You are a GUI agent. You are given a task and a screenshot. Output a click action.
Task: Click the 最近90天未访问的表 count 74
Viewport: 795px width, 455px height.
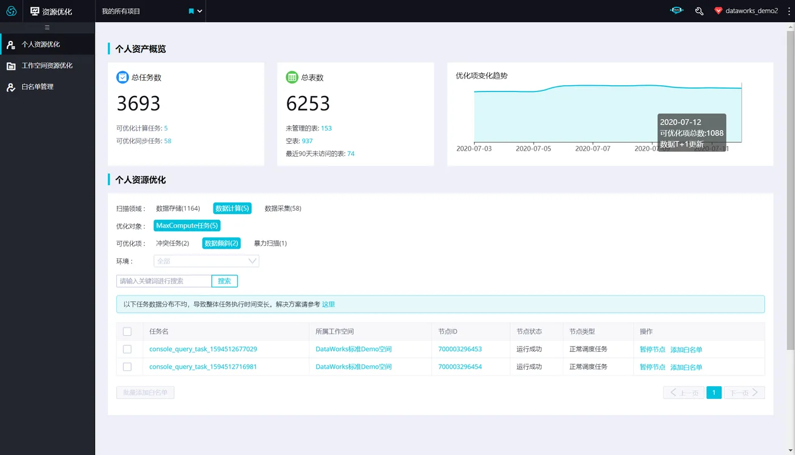pos(351,154)
